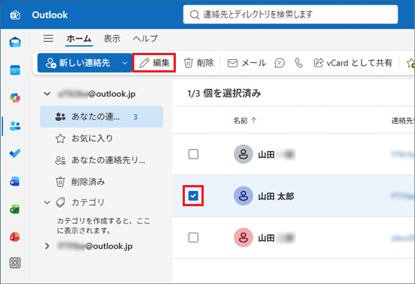
Task: Check the first 山田 contact checkbox
Action: (x=193, y=154)
